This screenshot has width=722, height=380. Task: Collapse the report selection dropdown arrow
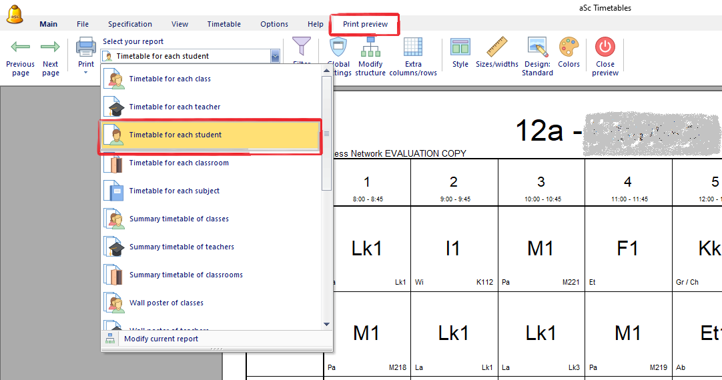point(275,57)
